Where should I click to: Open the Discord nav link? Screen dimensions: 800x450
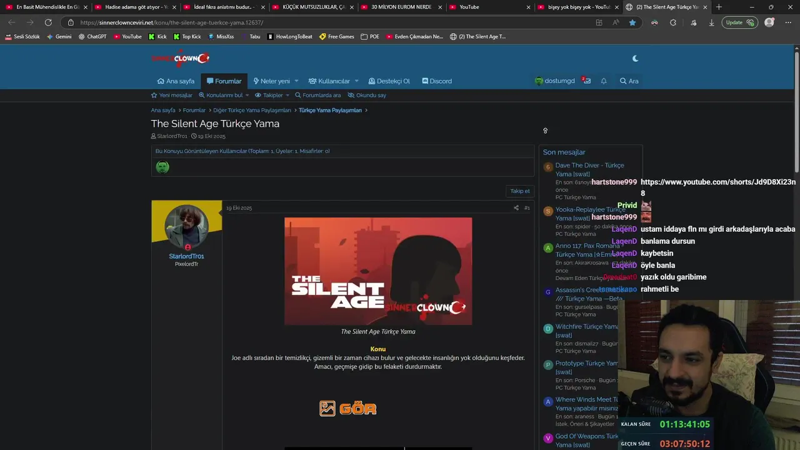pos(437,81)
